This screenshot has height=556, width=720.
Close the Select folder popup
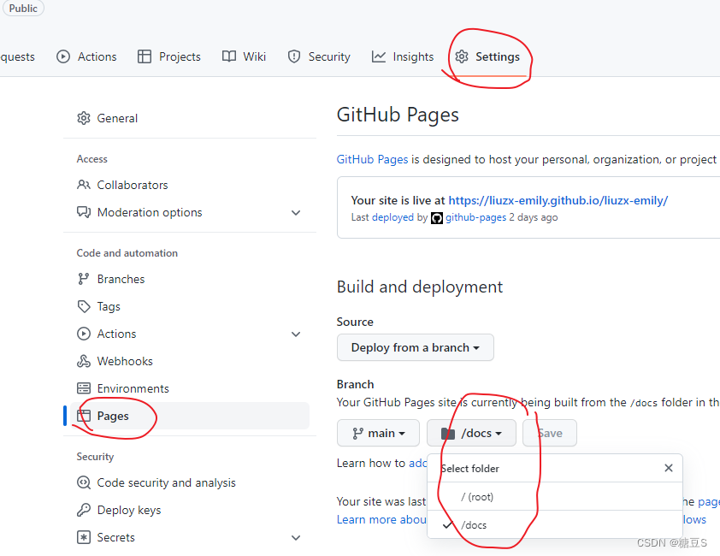pyautogui.click(x=669, y=468)
